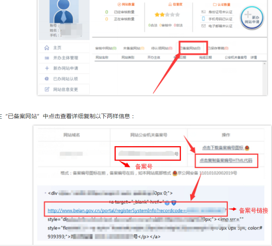
Task: Click the 主页 home icon in sidebar
Action: click(x=47, y=48)
